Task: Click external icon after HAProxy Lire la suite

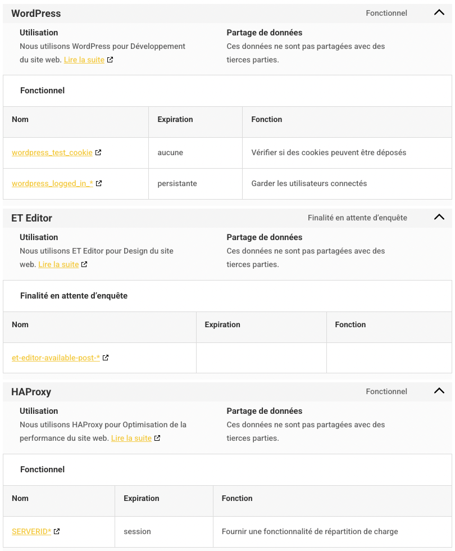Action: tap(157, 438)
